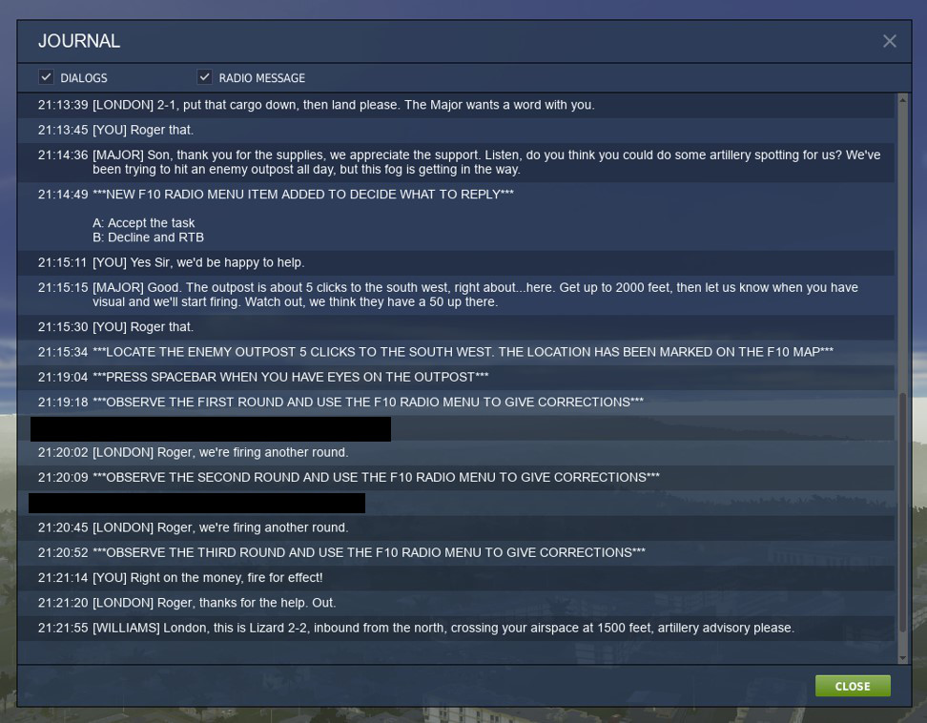The image size is (927, 723).
Task: Click the scrollbar down arrow
Action: pos(902,658)
